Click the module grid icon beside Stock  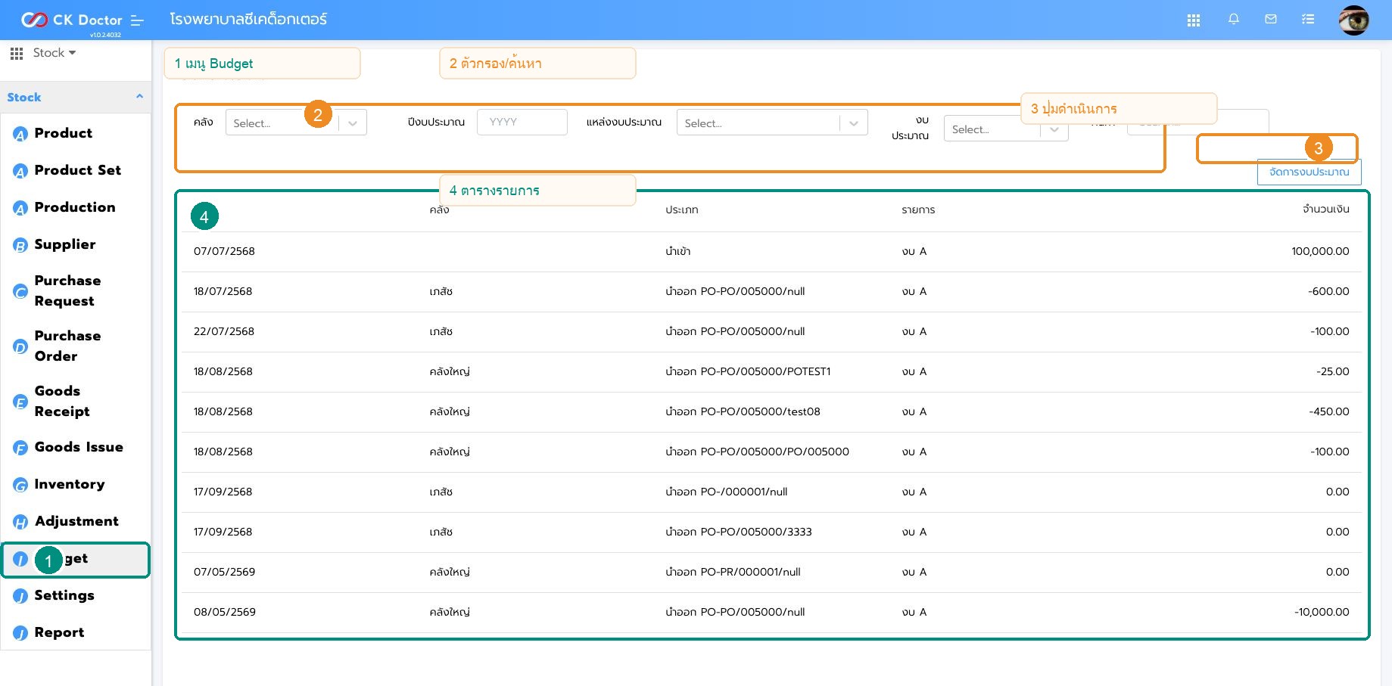(17, 53)
